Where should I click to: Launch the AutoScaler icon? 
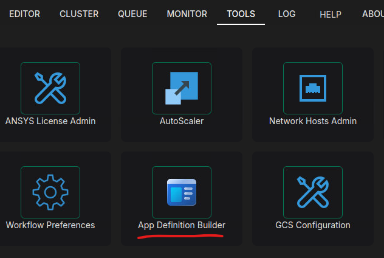point(182,88)
